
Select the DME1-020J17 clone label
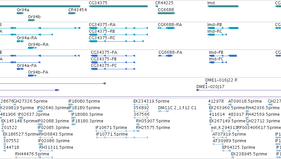(x=210, y=87)
